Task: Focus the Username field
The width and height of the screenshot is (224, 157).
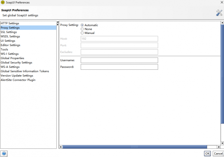Action: click(x=119, y=60)
